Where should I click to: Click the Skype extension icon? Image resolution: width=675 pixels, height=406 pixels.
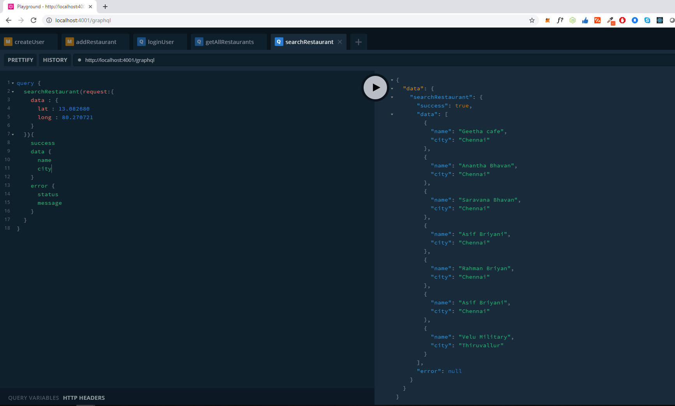coord(647,20)
